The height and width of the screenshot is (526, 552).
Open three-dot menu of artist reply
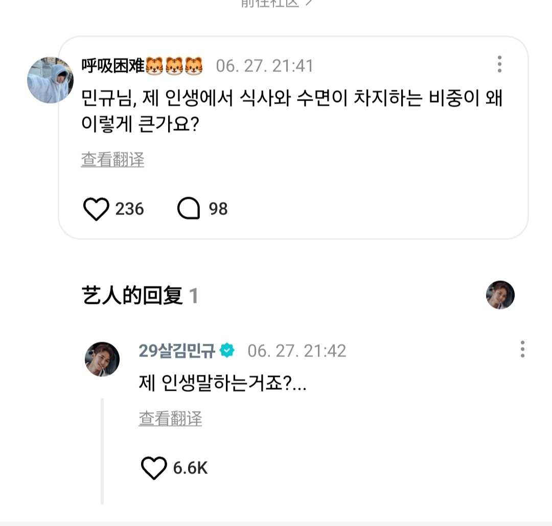click(522, 349)
